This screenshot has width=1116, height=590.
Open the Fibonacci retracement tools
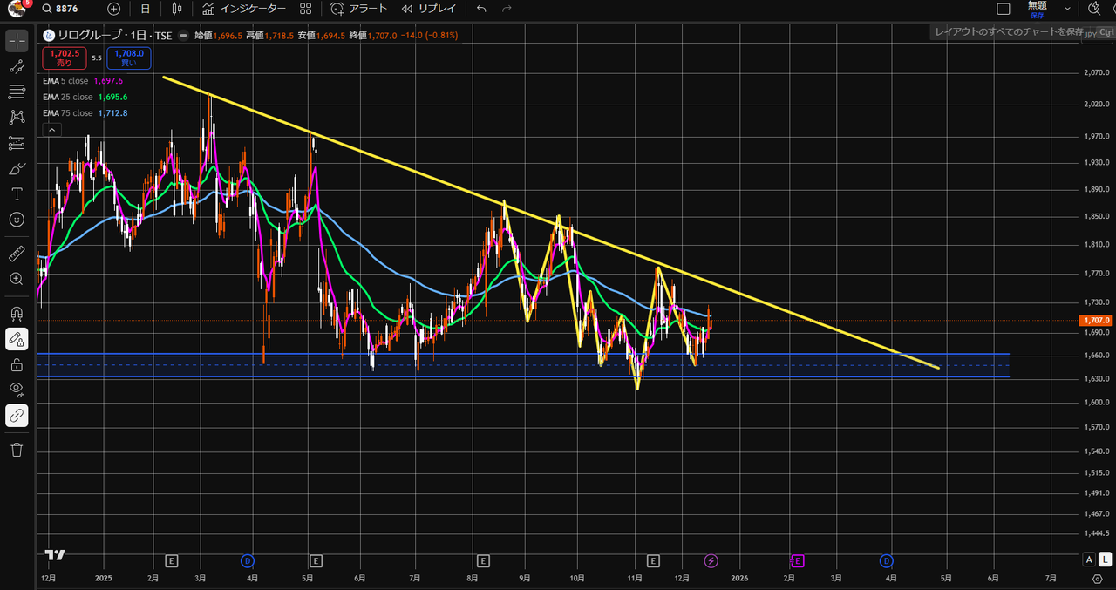[x=17, y=92]
